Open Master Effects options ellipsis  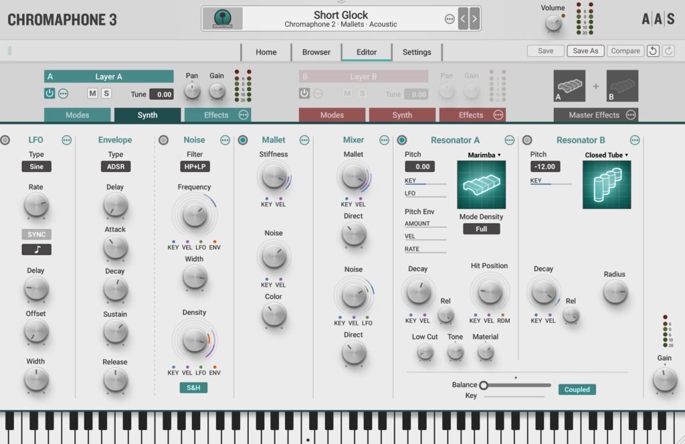[631, 115]
